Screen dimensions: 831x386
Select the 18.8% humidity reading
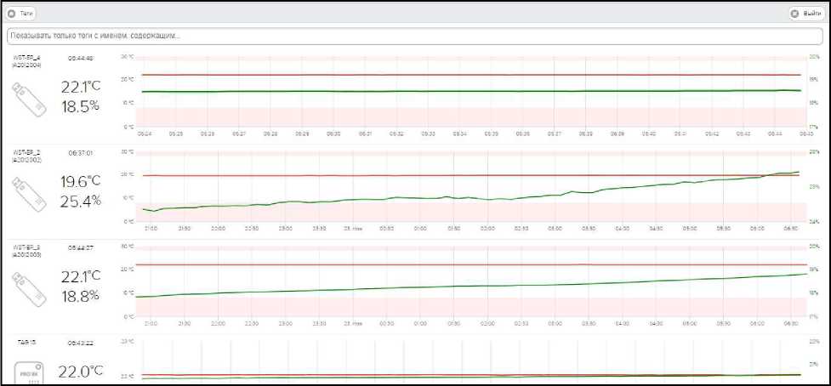point(80,296)
